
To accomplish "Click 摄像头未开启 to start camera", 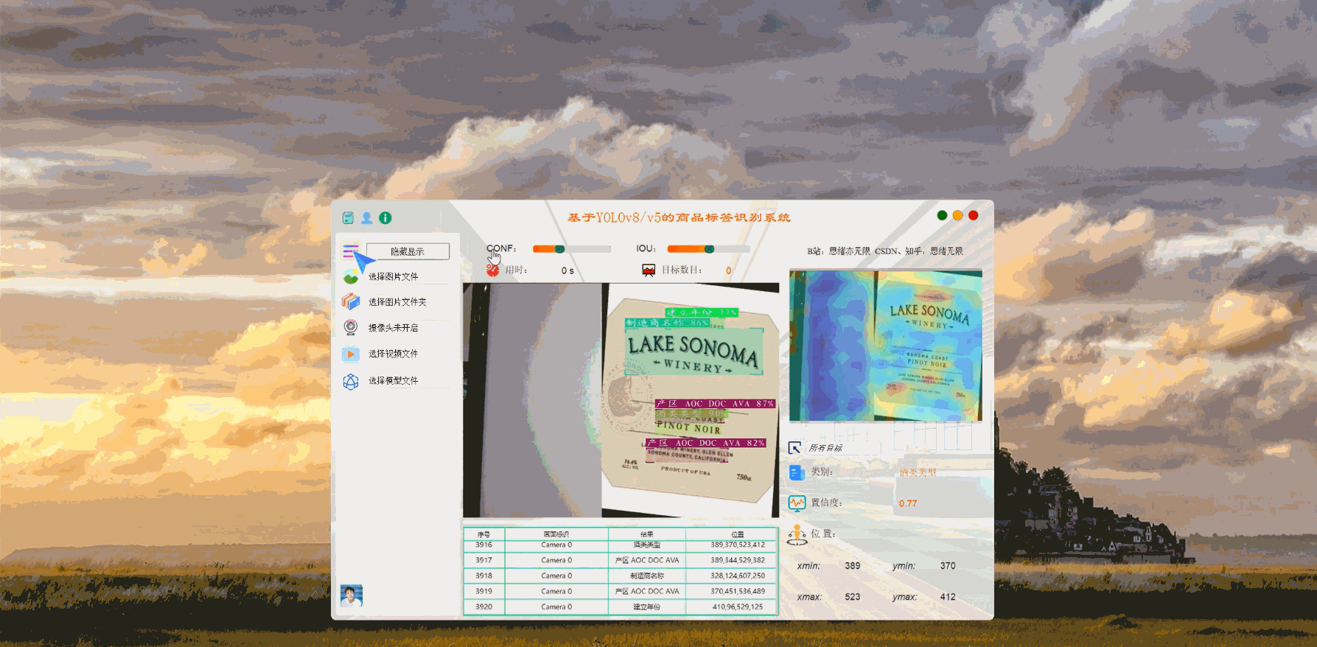I will click(x=393, y=328).
